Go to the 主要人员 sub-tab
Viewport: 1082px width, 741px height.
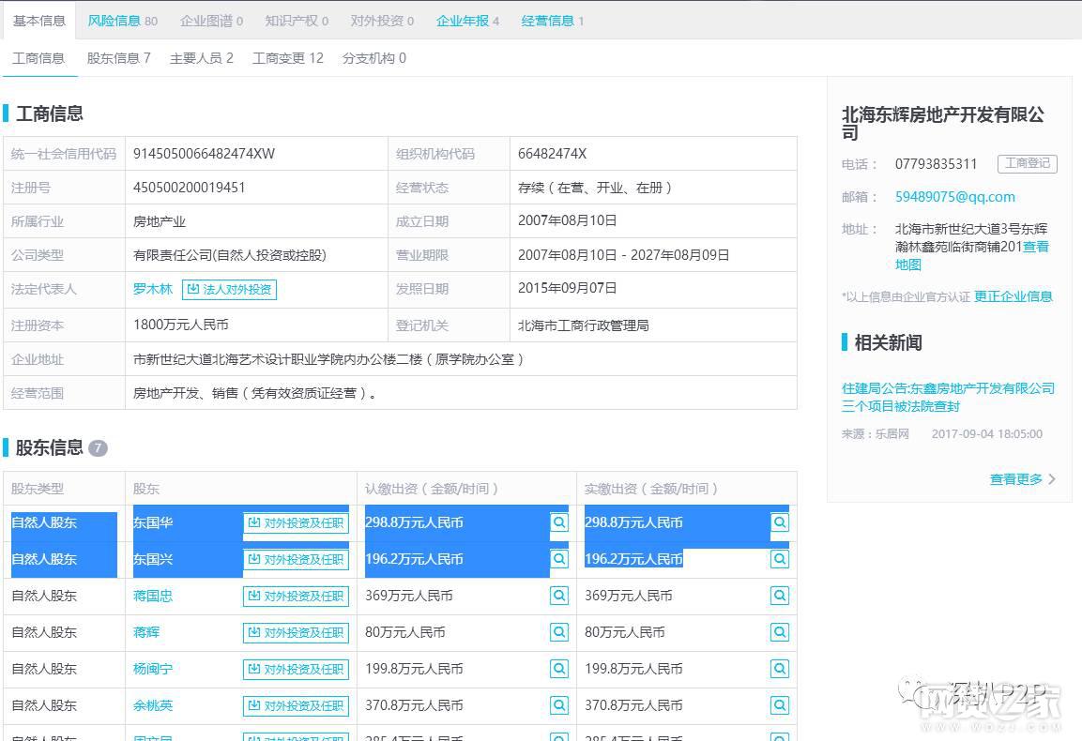click(201, 58)
